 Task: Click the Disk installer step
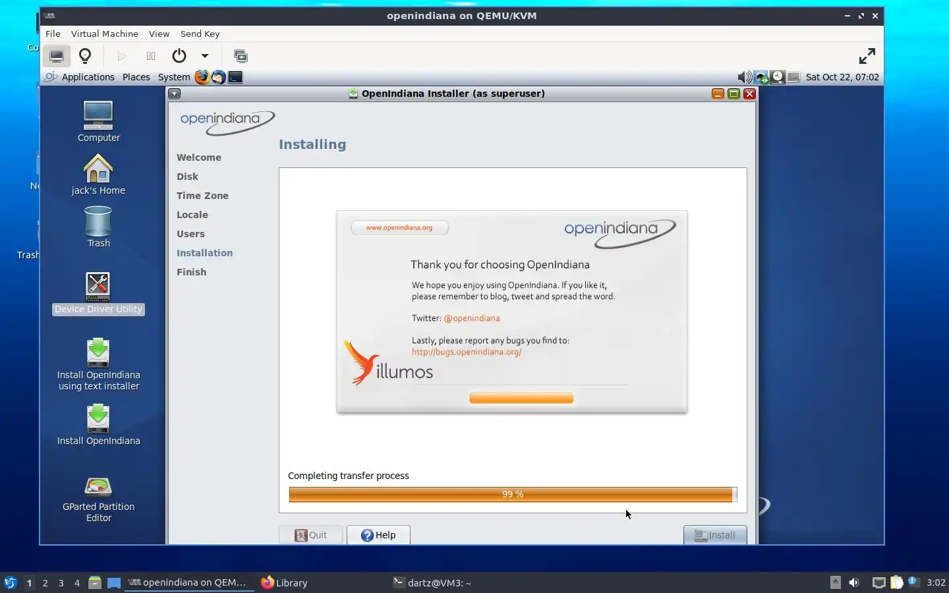(187, 177)
